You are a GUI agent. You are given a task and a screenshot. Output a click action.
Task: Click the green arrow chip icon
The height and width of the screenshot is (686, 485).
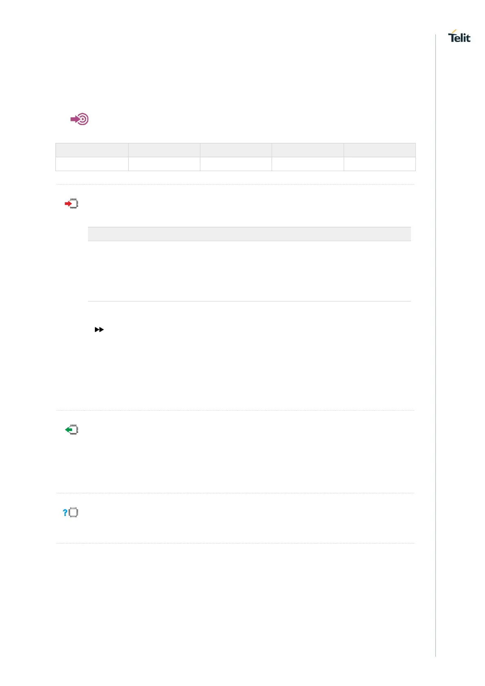(72, 429)
